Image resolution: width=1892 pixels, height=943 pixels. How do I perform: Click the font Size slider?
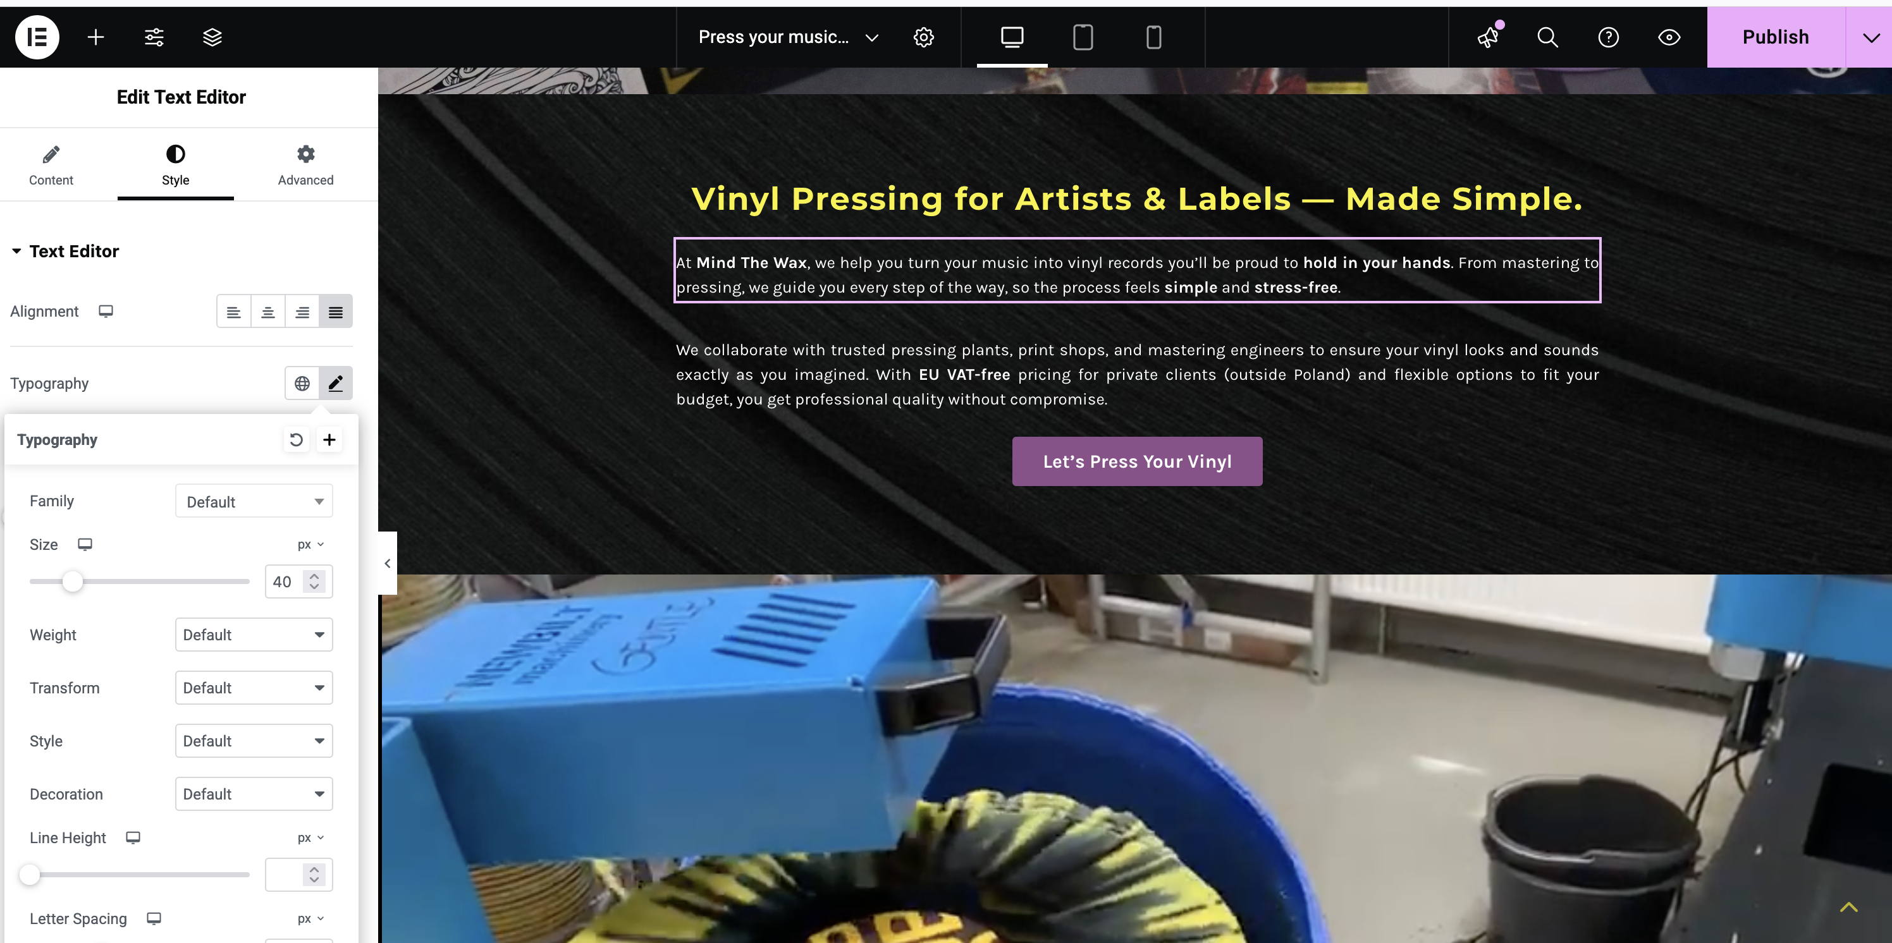(x=140, y=581)
